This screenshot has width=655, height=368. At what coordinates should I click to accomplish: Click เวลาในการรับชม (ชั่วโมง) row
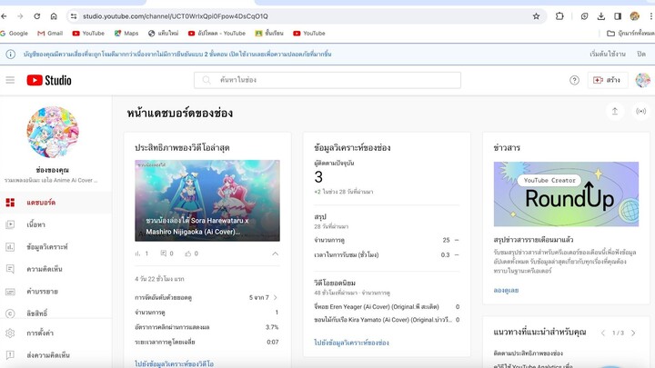coord(387,254)
